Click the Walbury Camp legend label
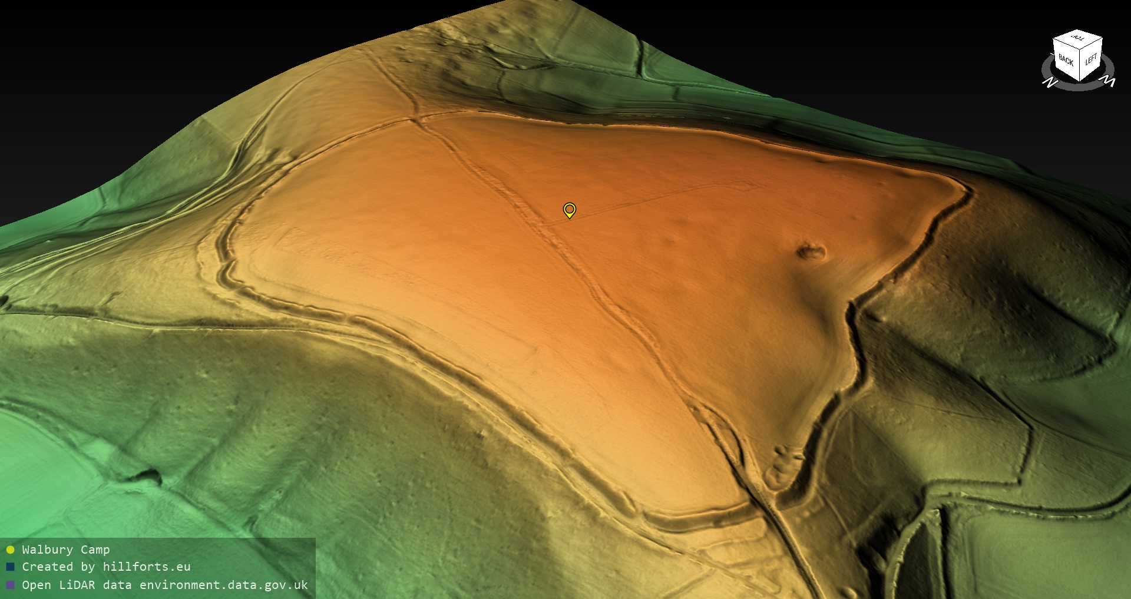This screenshot has width=1131, height=599. (66, 550)
